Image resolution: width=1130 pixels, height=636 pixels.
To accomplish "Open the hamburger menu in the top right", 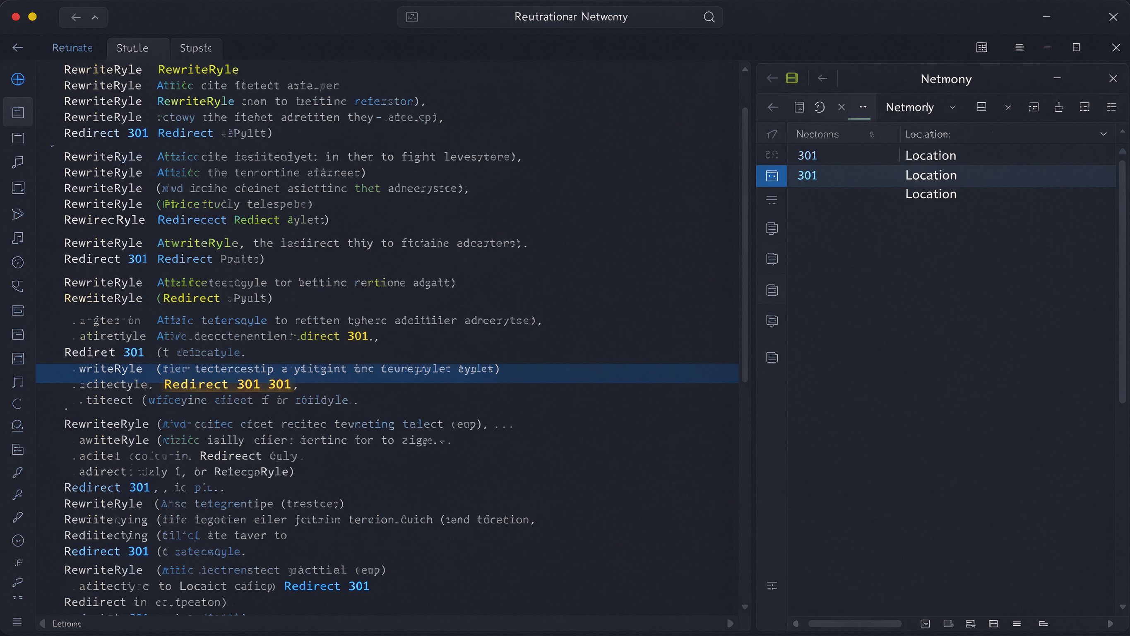I will pyautogui.click(x=1019, y=47).
